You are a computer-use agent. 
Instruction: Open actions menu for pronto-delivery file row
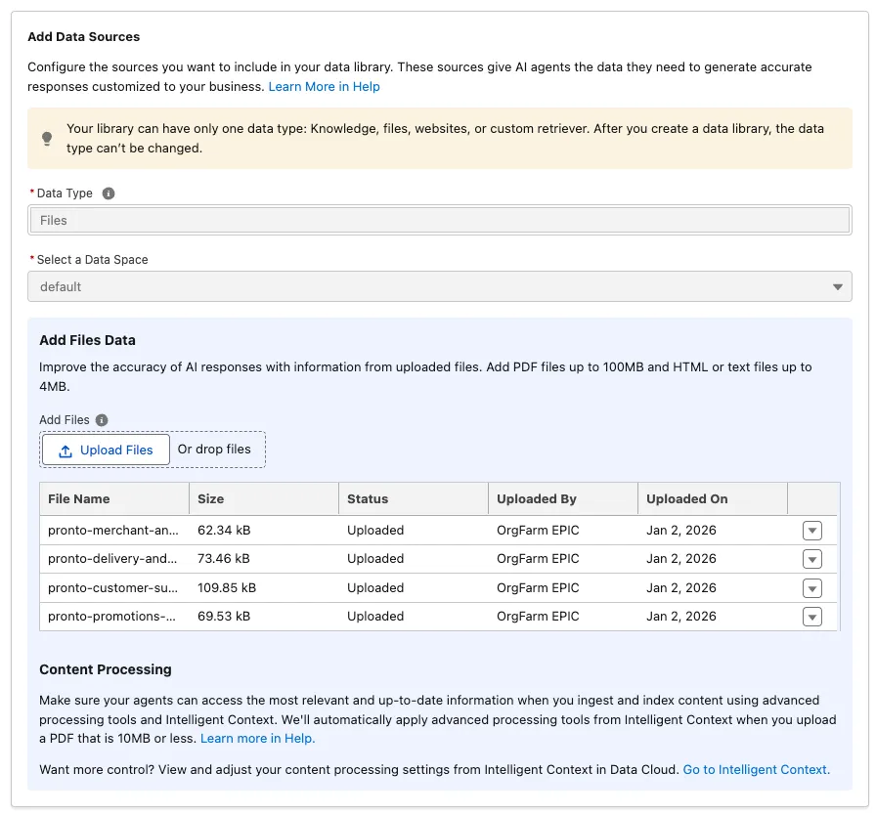(811, 559)
